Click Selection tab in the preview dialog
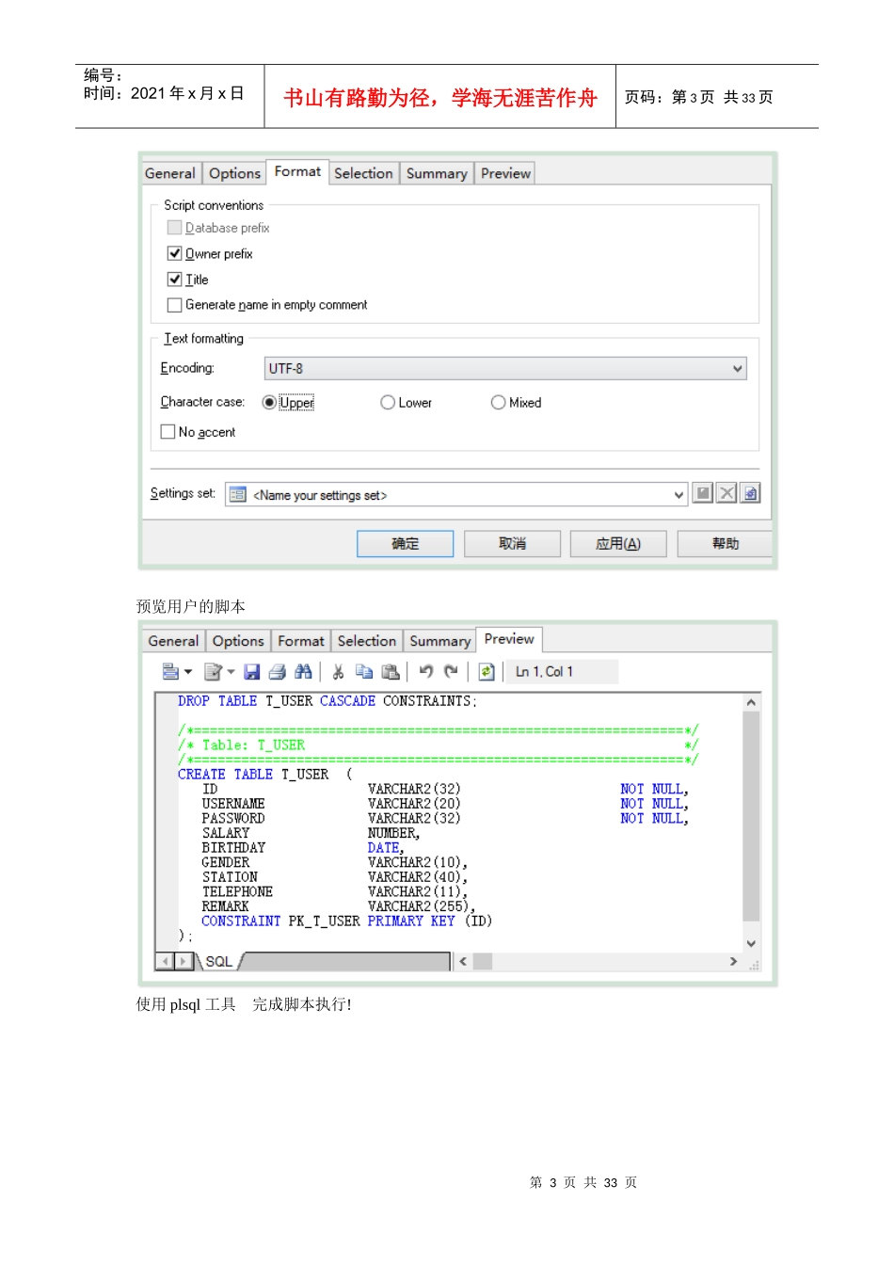Image resolution: width=894 pixels, height=1265 pixels. pos(367,641)
